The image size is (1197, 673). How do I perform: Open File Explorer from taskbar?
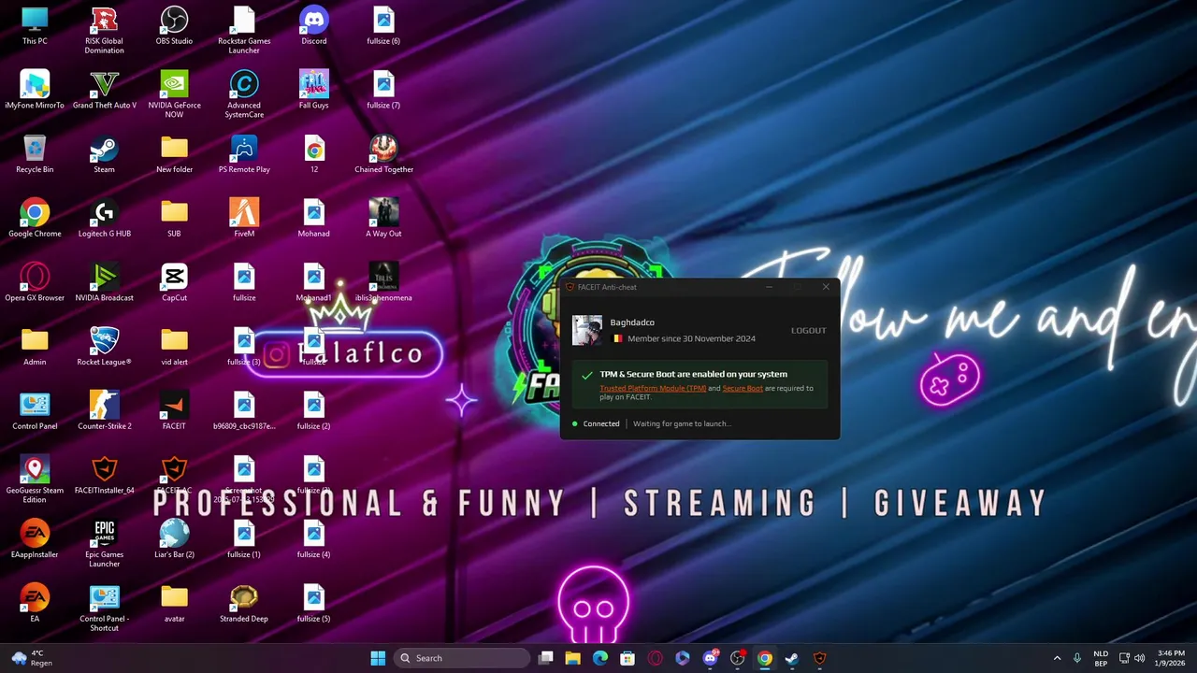click(x=573, y=658)
